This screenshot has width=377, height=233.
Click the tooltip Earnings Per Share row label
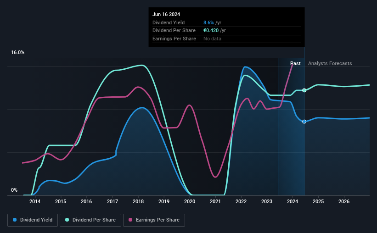pyautogui.click(x=174, y=39)
